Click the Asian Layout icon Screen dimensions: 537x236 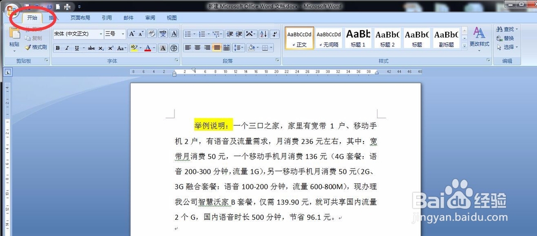[x=251, y=34]
